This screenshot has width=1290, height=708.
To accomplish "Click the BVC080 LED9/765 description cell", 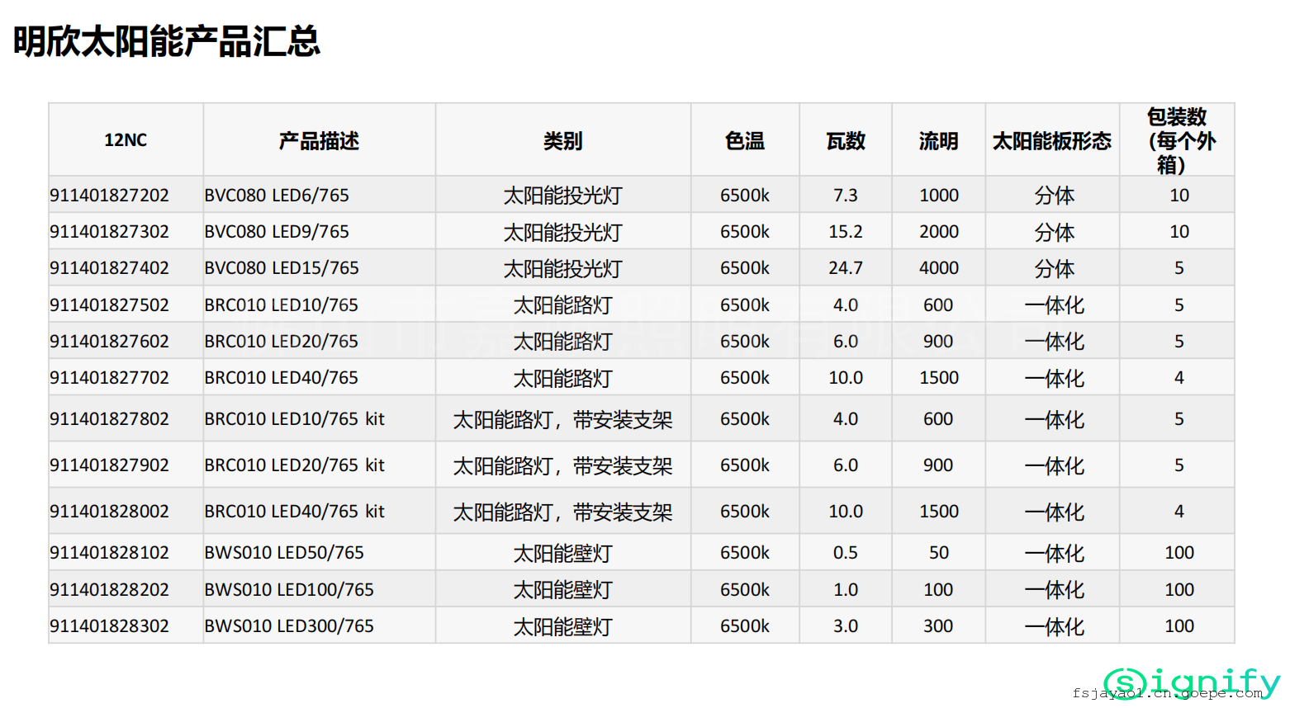I will [x=277, y=232].
